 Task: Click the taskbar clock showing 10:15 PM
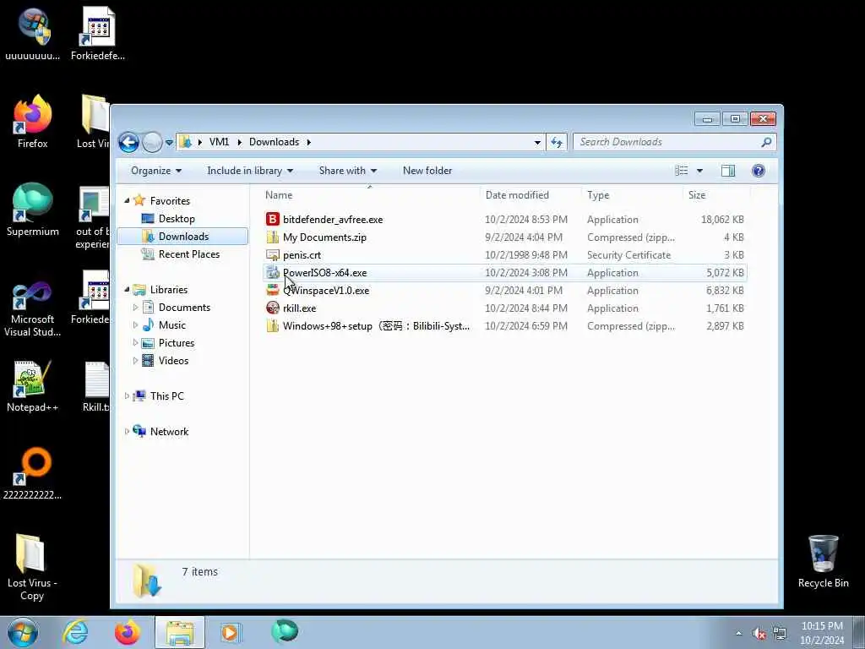point(822,633)
